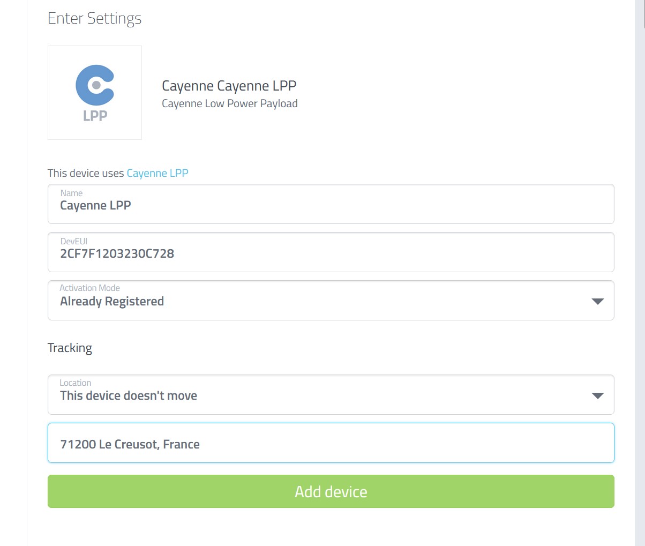Viewport: 645px width, 546px height.
Task: Open the Cayenne LPP hyperlink
Action: tap(157, 173)
